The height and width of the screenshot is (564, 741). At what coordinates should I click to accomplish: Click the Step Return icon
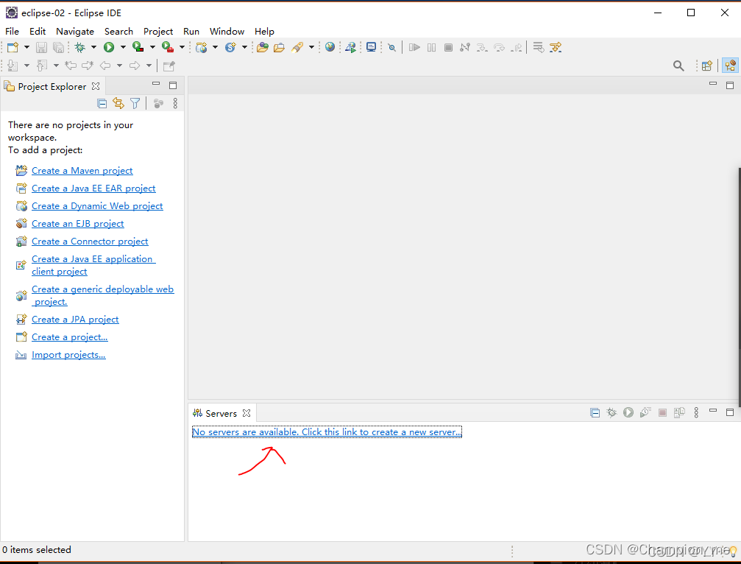click(x=517, y=47)
